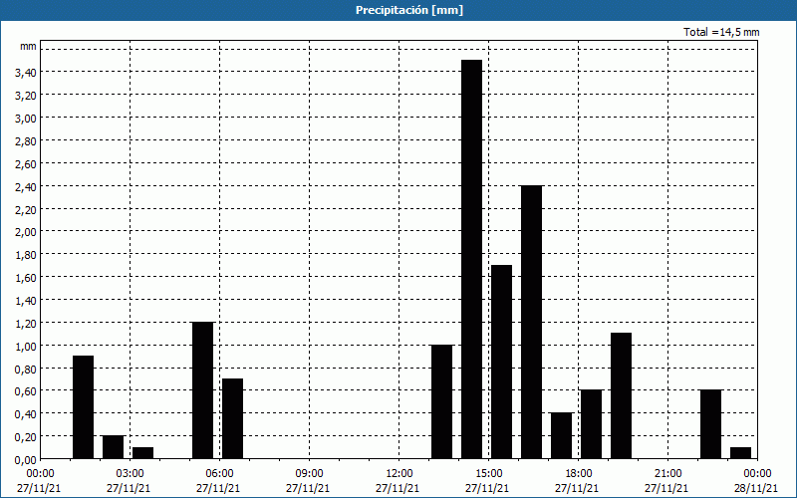Image resolution: width=797 pixels, height=498 pixels.
Task: Select the 12:00 time axis label
Action: (x=399, y=474)
